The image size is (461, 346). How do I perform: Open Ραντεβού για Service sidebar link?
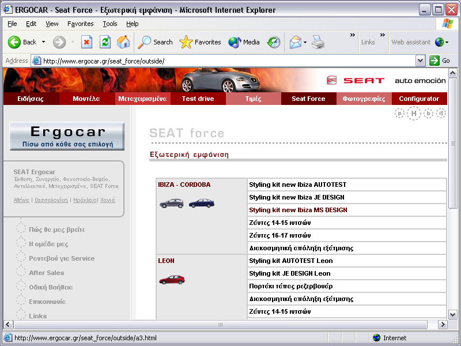(x=62, y=258)
